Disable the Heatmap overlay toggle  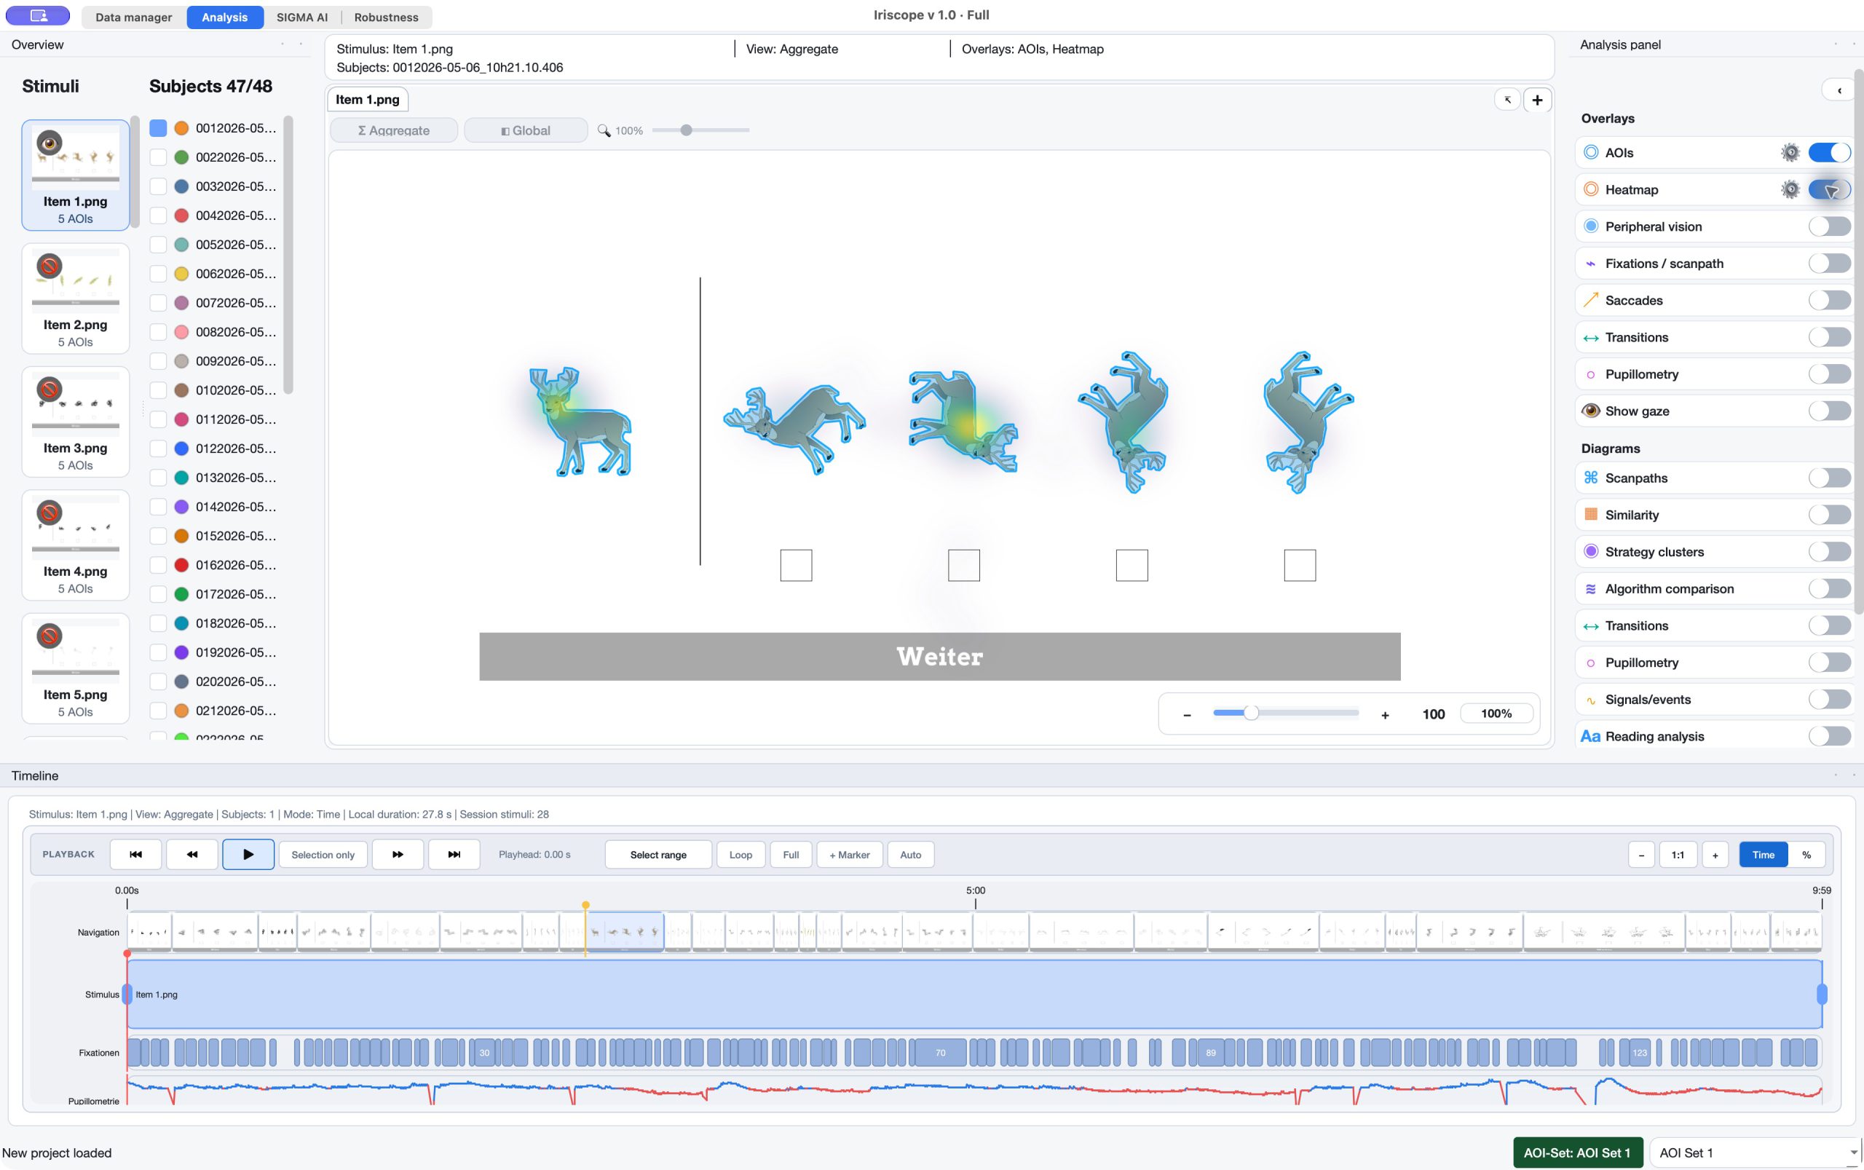[1829, 189]
